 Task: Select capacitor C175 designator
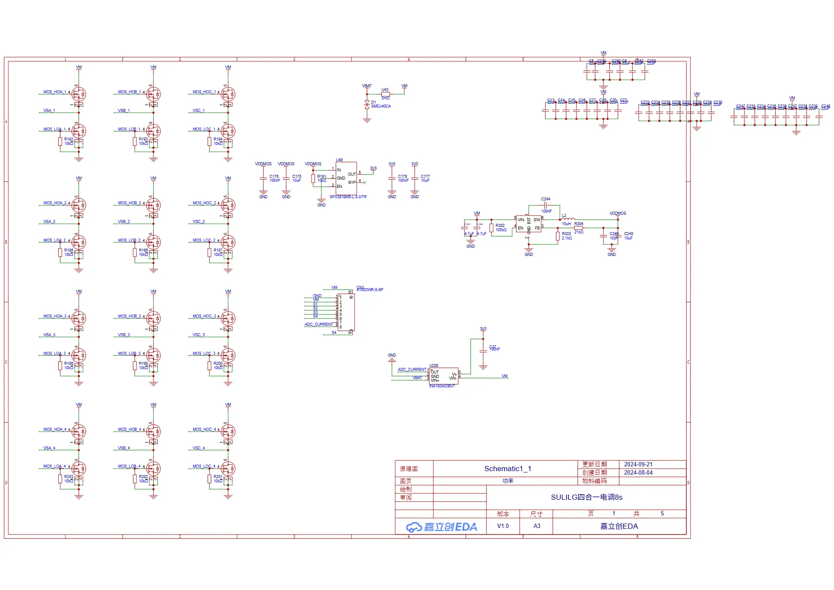pos(297,177)
